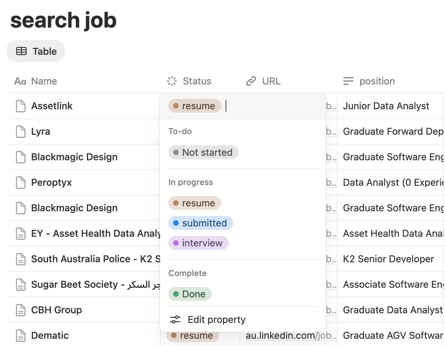Switch to the Table view tab
This screenshot has width=445, height=346.
pos(36,51)
